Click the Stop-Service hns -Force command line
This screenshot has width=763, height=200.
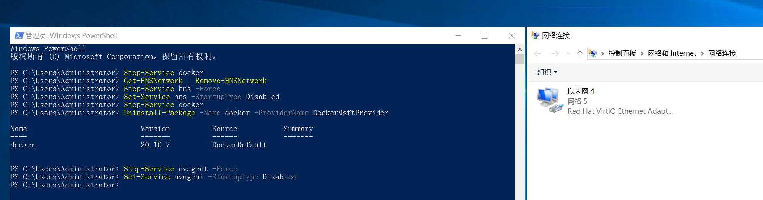115,89
